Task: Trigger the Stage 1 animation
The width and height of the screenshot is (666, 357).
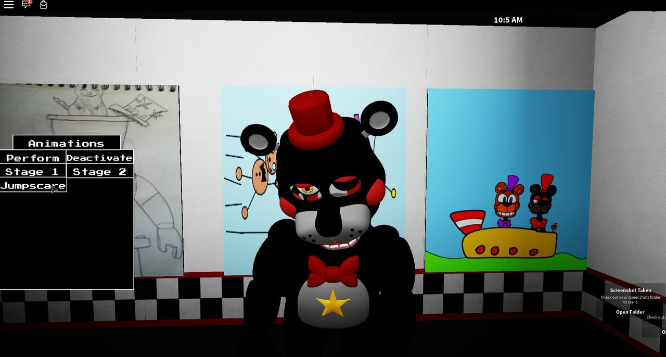Action: coord(33,172)
